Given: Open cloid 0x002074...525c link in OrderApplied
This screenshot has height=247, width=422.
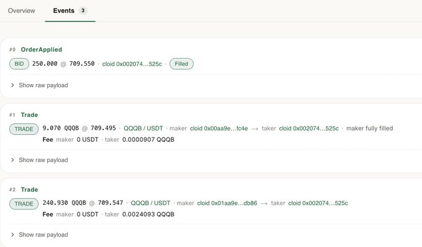Looking at the screenshot, I should click(132, 64).
